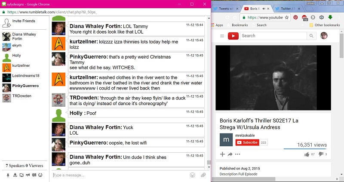
Task: Click the YouTube search magnifier button
Action: point(311,36)
